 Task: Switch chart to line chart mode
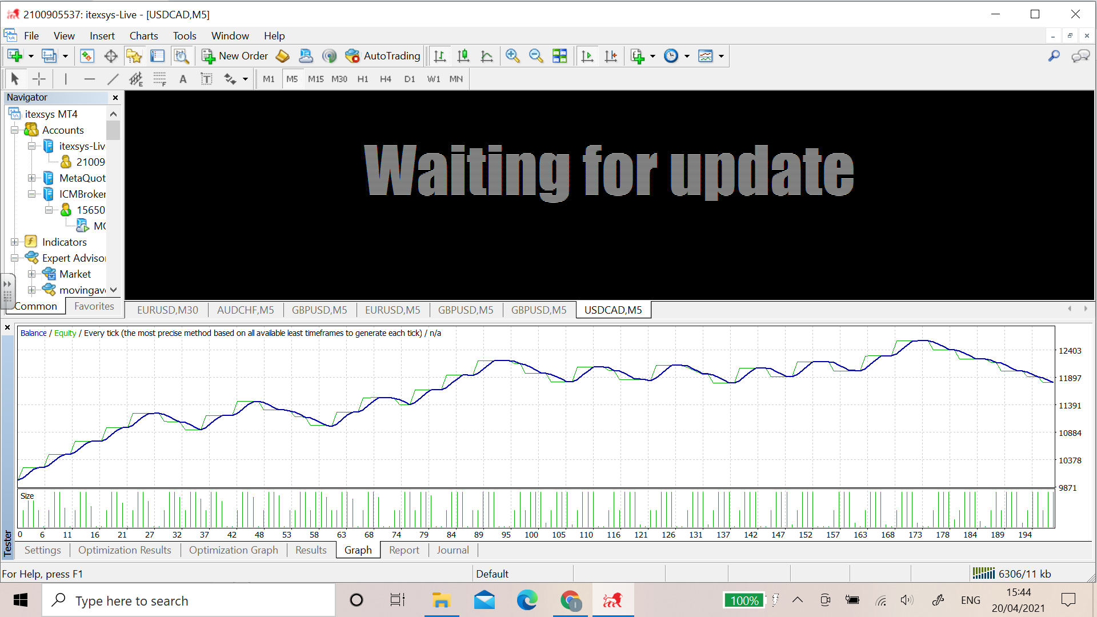pos(487,56)
